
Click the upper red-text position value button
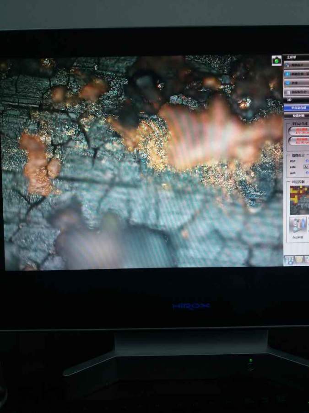click(299, 131)
